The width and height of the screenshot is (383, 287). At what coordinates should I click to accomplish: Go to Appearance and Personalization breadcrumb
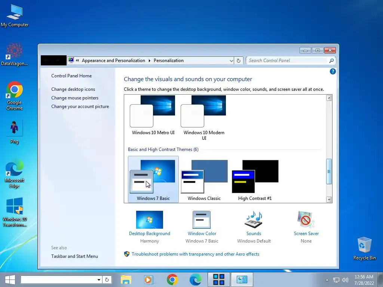[113, 61]
